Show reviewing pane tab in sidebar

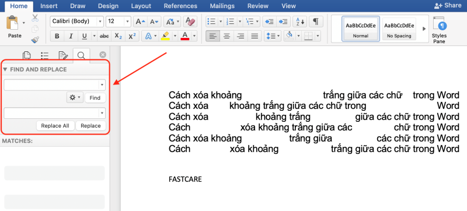coord(63,55)
